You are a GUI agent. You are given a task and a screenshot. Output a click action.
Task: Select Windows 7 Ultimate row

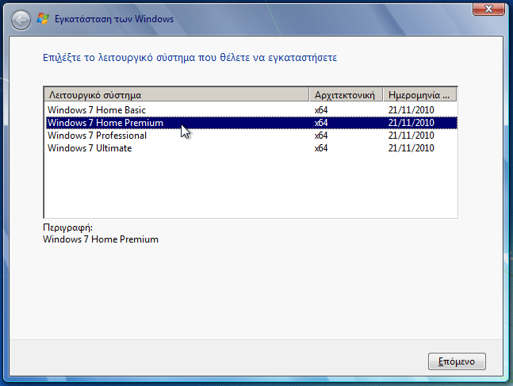coord(251,148)
